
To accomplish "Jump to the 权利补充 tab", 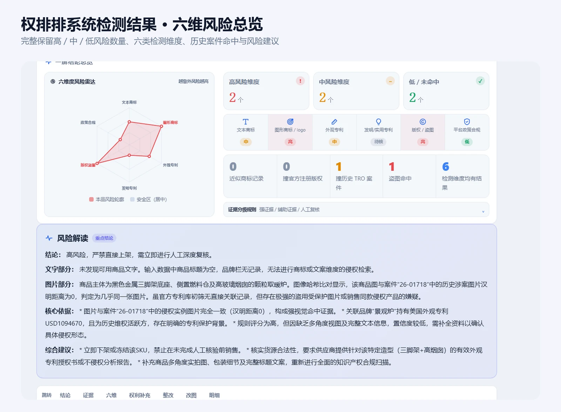I will (140, 395).
